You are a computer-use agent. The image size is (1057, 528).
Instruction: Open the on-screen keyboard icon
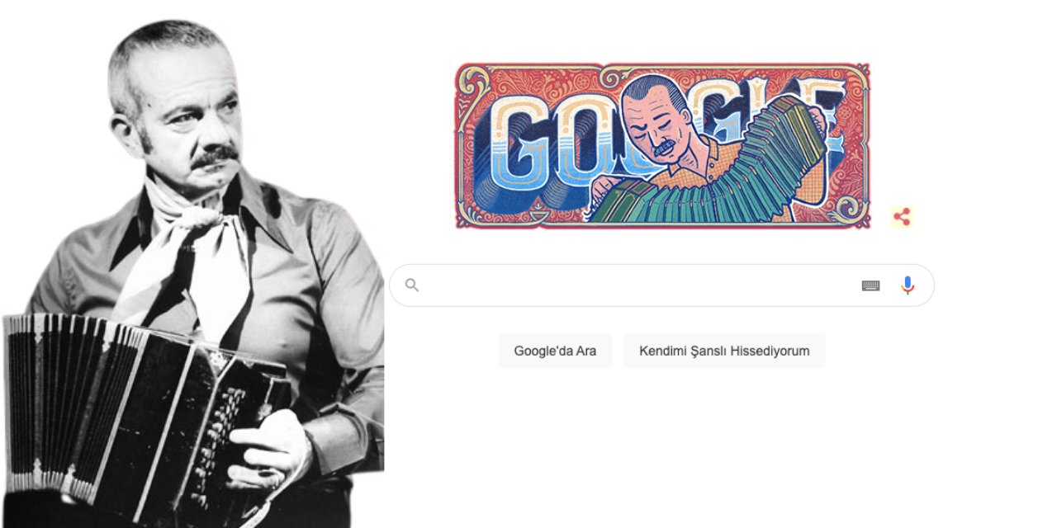pyautogui.click(x=870, y=285)
